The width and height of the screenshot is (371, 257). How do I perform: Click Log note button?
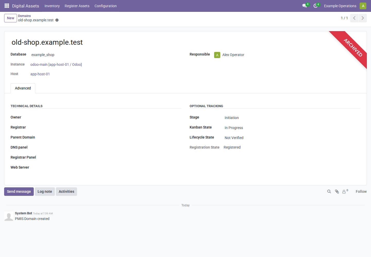point(45,191)
